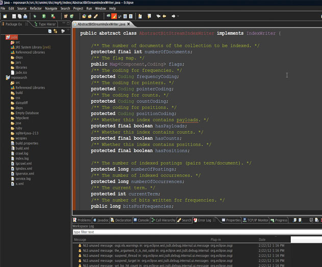322x267 pixels.
Task: Open the Source menu
Action: pos(22,9)
